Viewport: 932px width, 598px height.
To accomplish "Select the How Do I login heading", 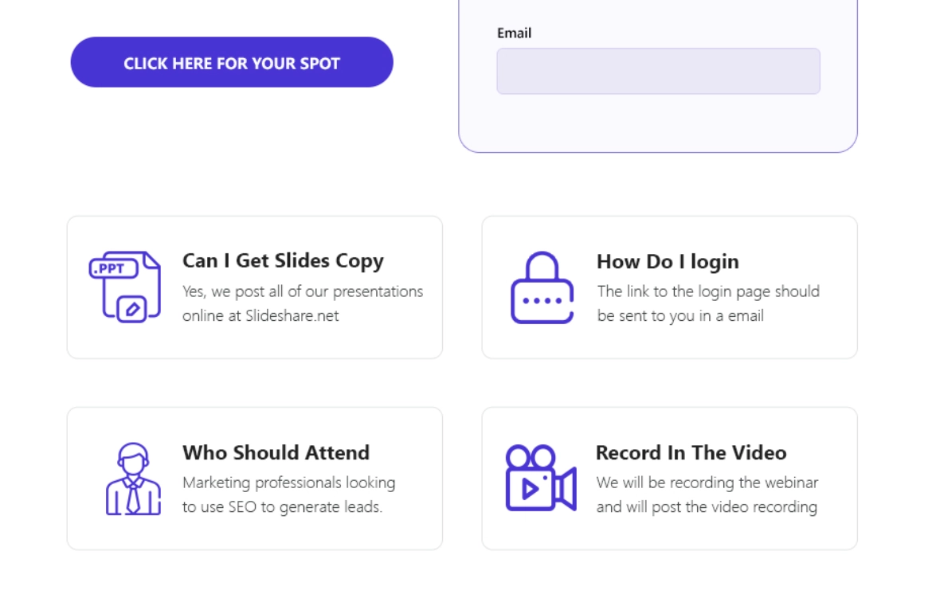I will (x=668, y=261).
